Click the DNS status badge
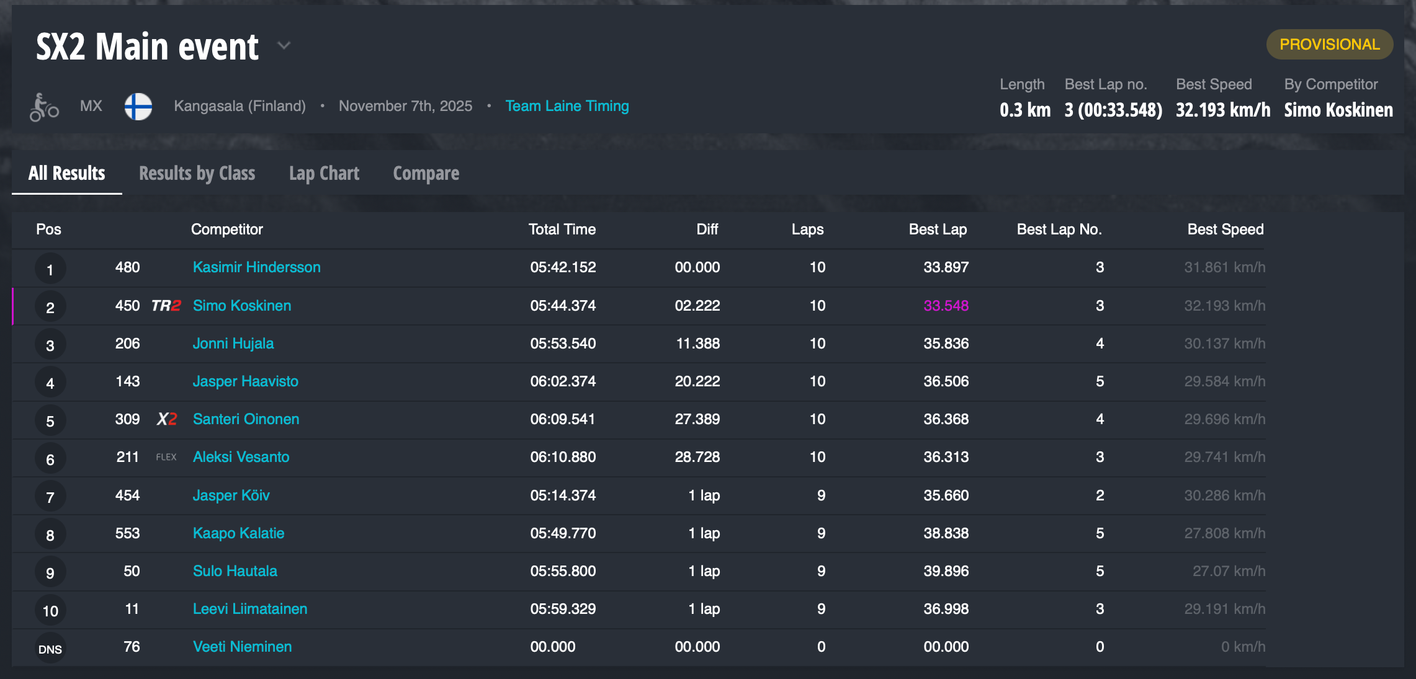 coord(50,649)
